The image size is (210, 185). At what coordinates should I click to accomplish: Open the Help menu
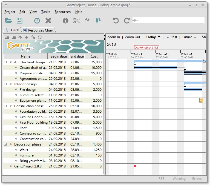79,12
